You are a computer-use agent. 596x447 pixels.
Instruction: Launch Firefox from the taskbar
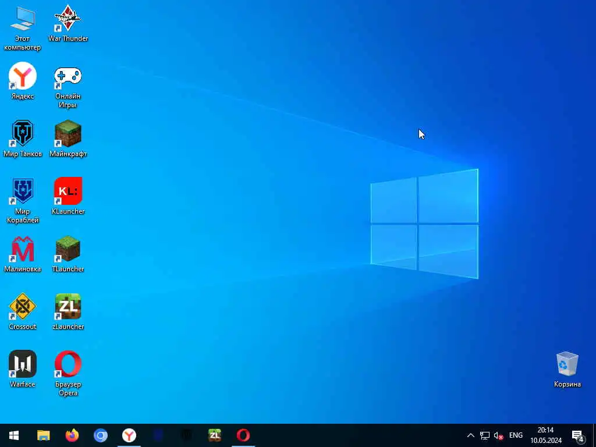click(x=72, y=435)
